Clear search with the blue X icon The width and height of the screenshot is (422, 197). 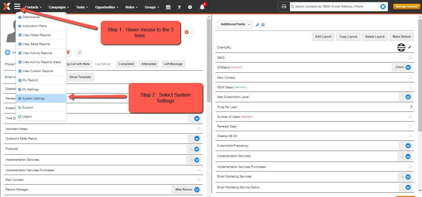point(383,7)
